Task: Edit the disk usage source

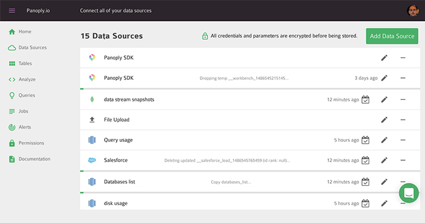Action: (x=384, y=203)
